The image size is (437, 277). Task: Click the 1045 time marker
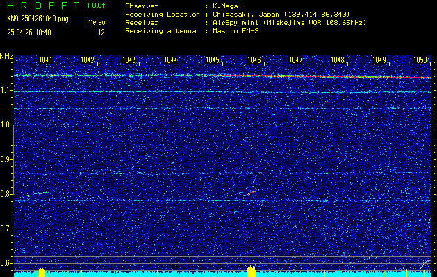pyautogui.click(x=213, y=60)
